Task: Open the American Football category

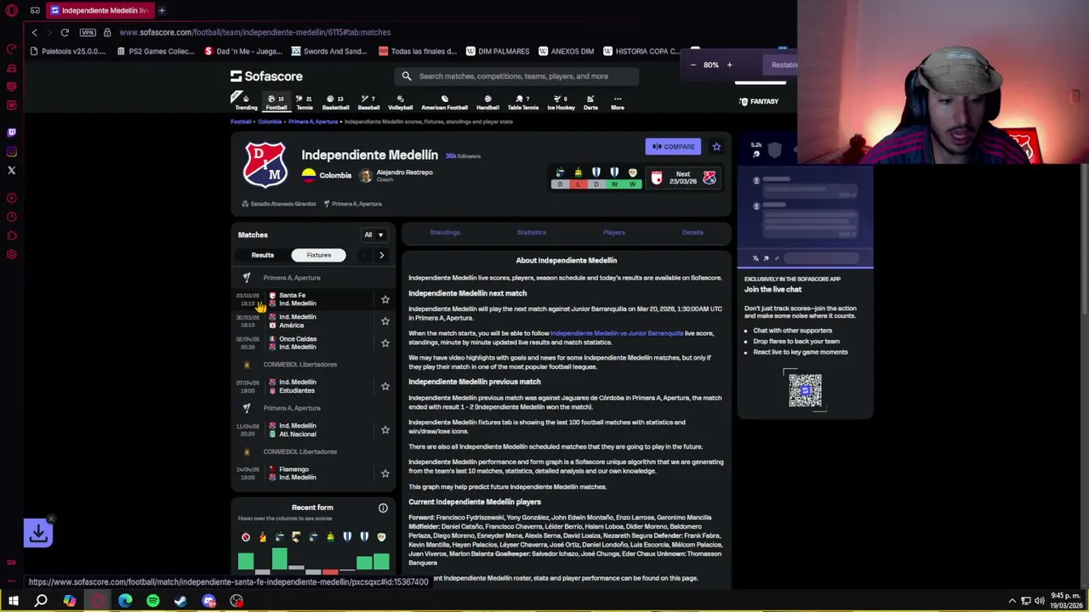Action: tap(444, 102)
